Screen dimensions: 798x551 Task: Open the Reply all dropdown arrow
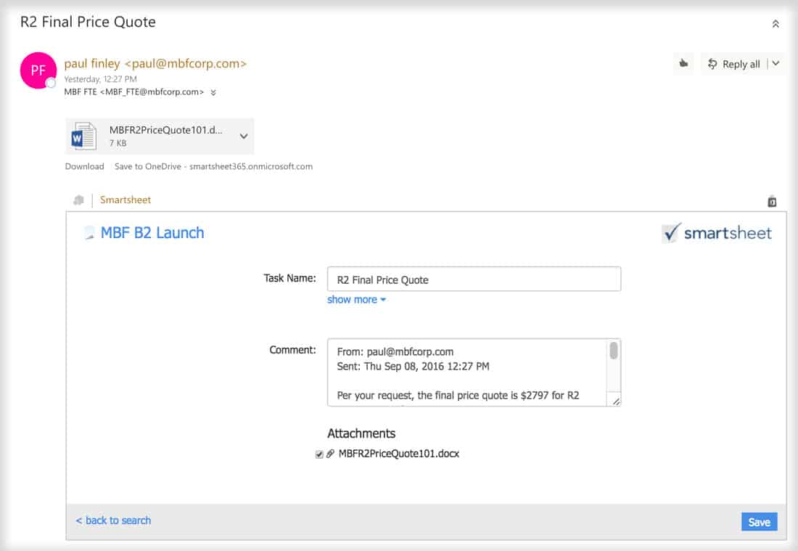pos(776,64)
